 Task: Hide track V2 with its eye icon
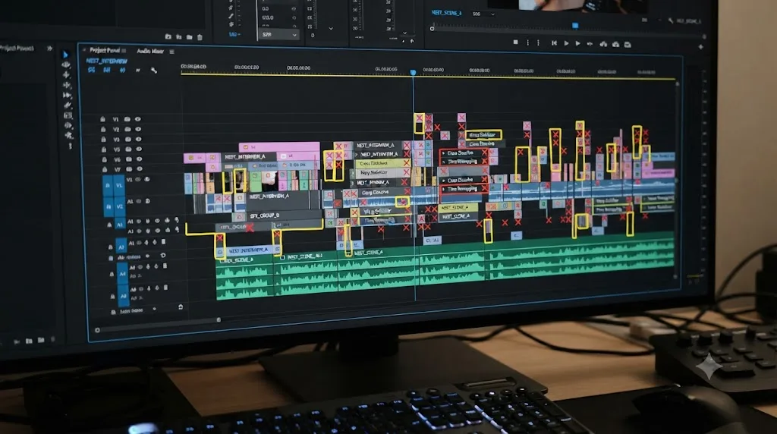click(x=138, y=129)
